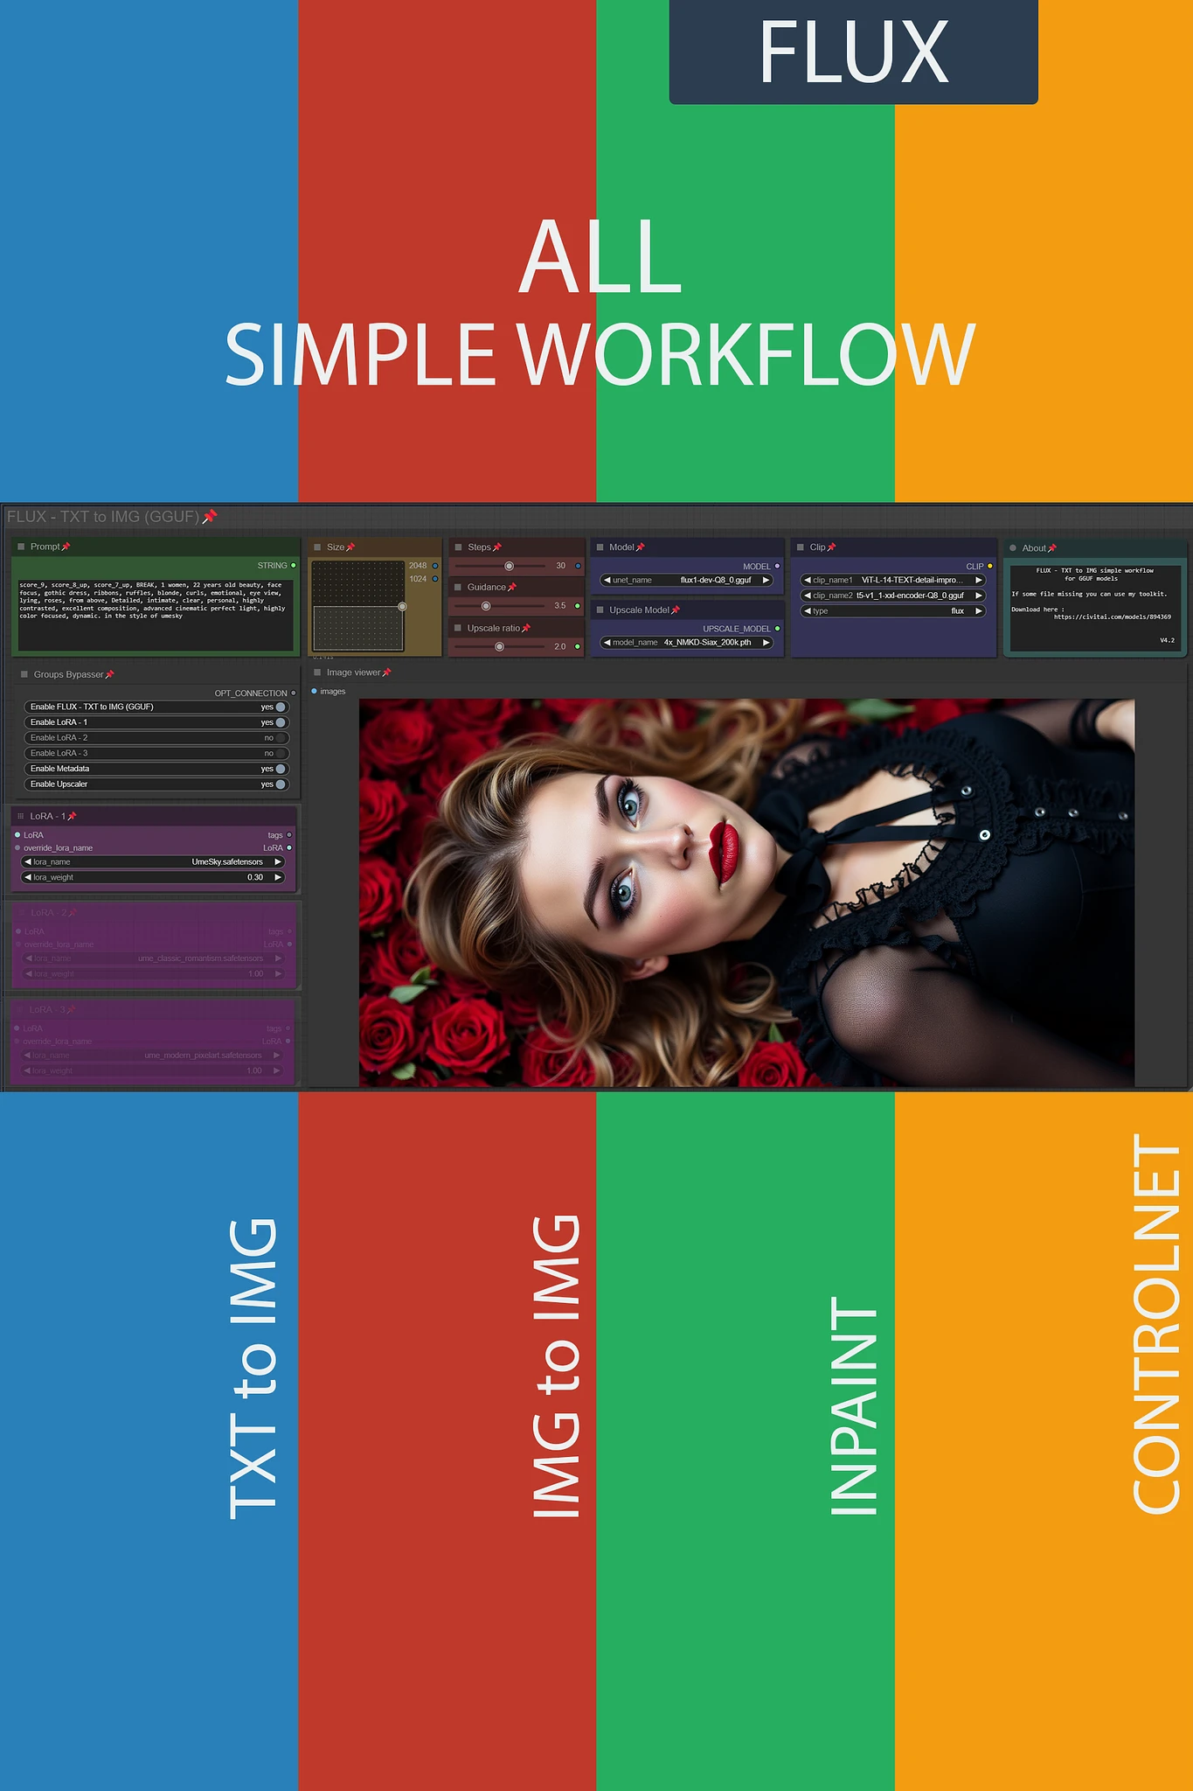The width and height of the screenshot is (1193, 1791).
Task: Click the Image viewer node title
Action: click(353, 672)
